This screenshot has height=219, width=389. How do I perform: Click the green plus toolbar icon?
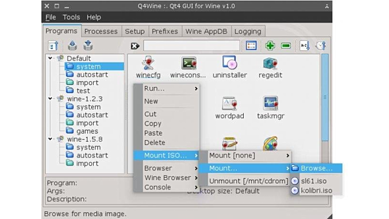270,46
